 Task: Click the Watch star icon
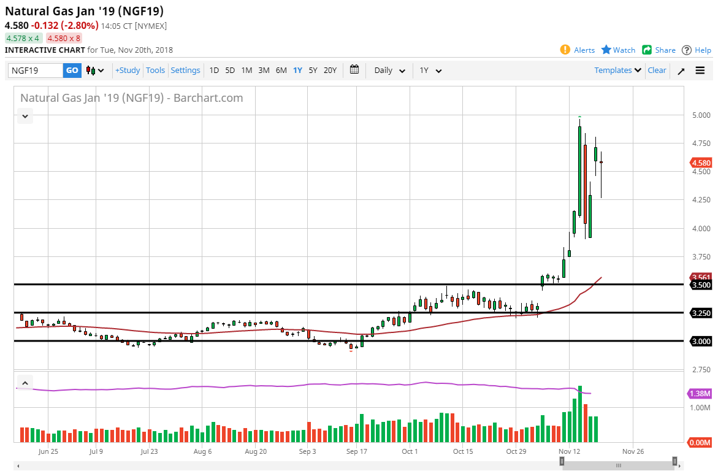pyautogui.click(x=606, y=50)
